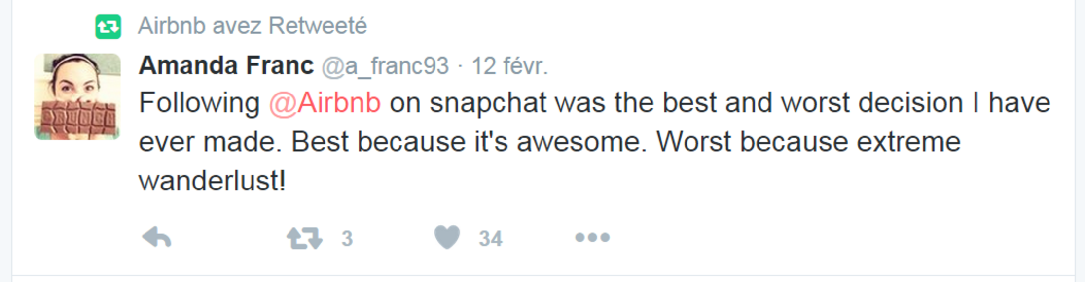The image size is (1085, 282).
Task: Open the Amanda Franc display name link
Action: pyautogui.click(x=226, y=65)
